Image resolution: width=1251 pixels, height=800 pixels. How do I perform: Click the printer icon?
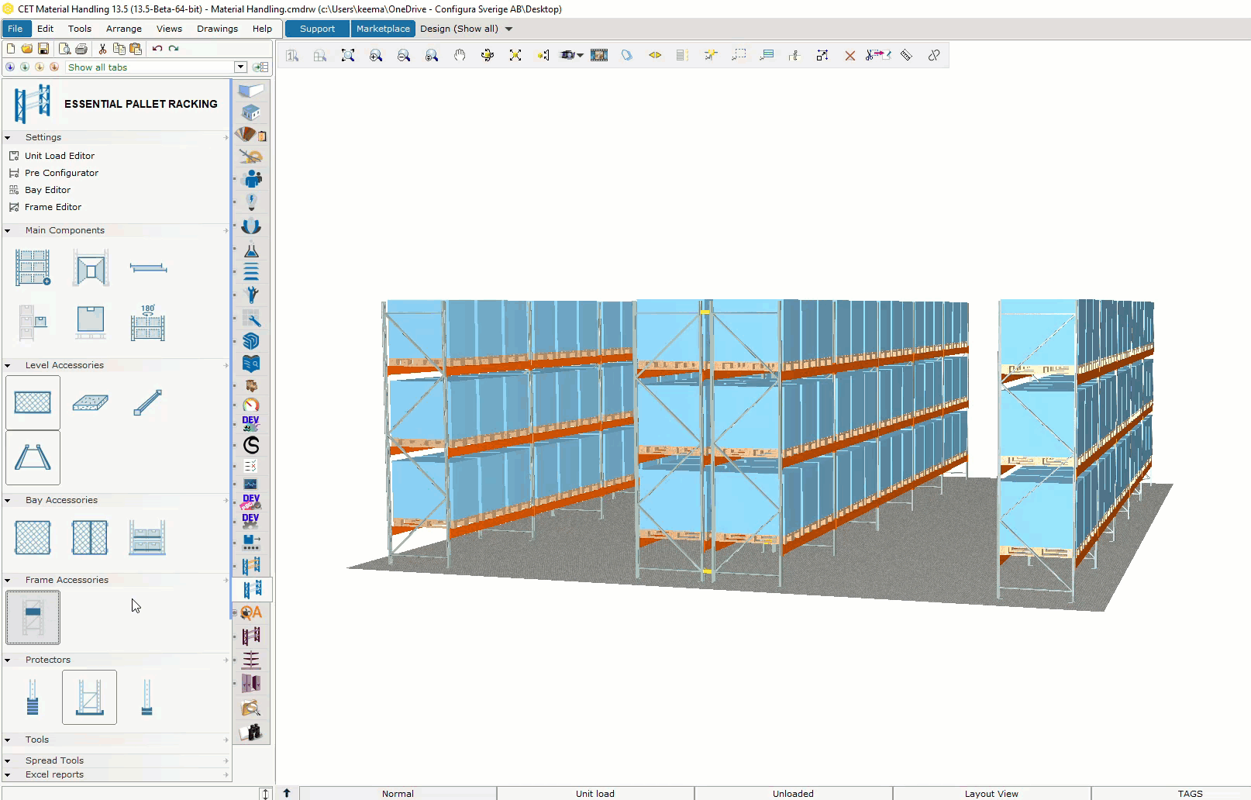click(x=81, y=48)
